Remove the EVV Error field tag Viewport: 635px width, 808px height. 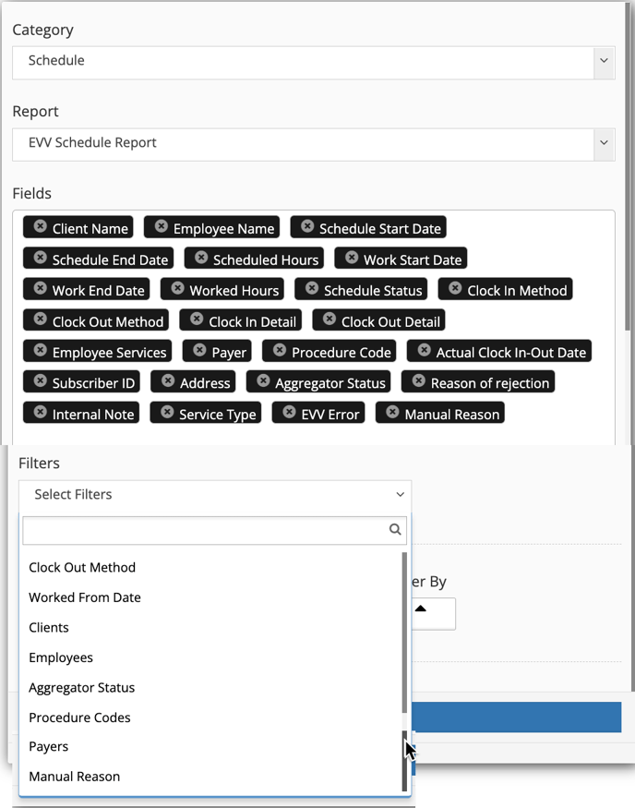tap(290, 412)
